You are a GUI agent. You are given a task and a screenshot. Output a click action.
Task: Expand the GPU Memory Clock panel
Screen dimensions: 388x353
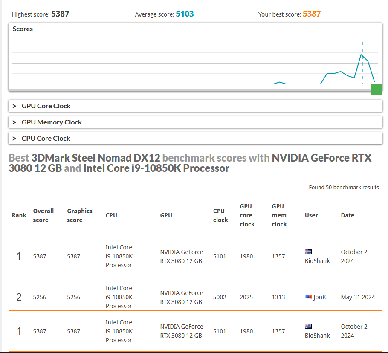195,122
